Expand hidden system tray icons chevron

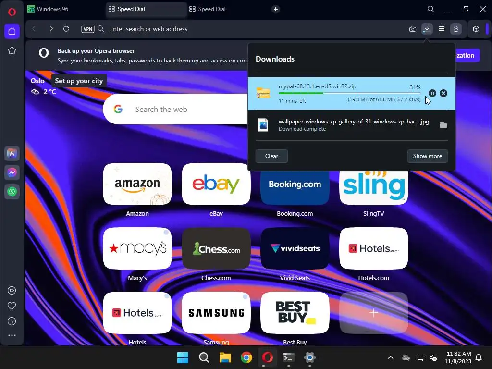391,357
